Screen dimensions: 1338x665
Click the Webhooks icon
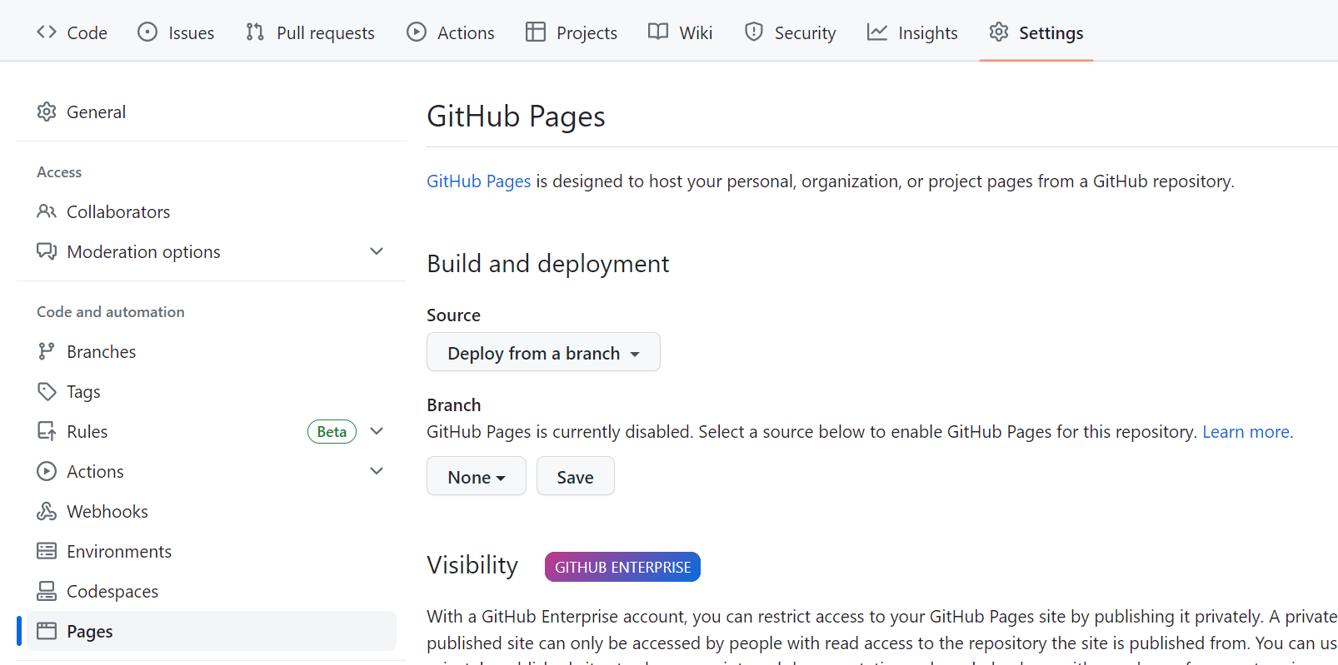(47, 511)
